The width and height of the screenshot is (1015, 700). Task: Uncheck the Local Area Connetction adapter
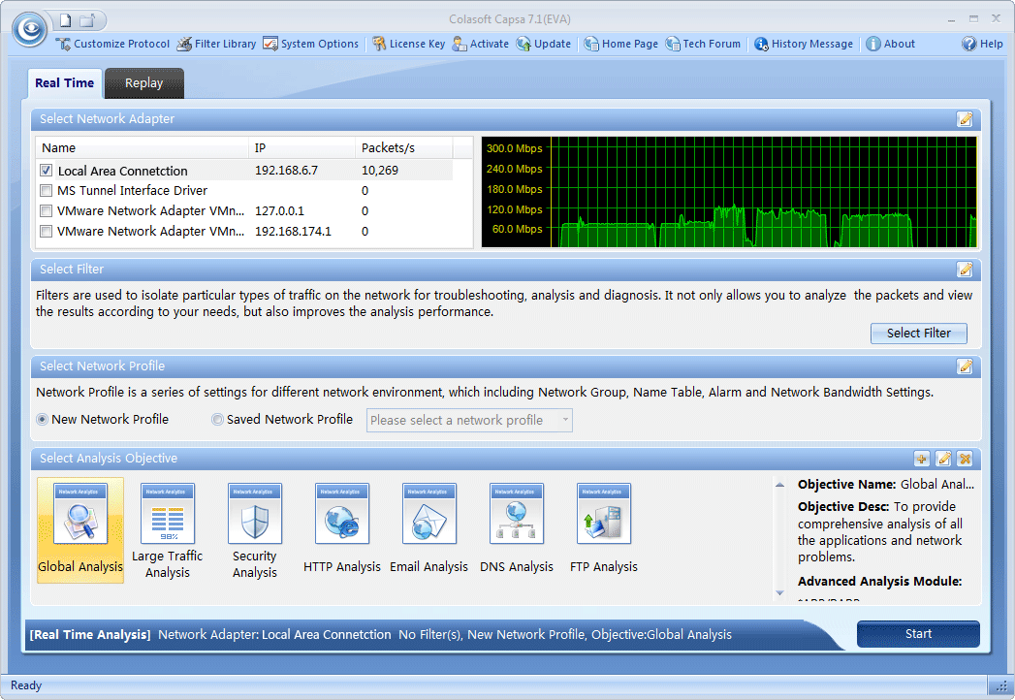46,171
